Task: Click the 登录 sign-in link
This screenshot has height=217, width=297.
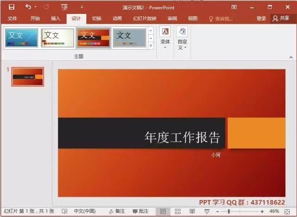Action: click(261, 19)
